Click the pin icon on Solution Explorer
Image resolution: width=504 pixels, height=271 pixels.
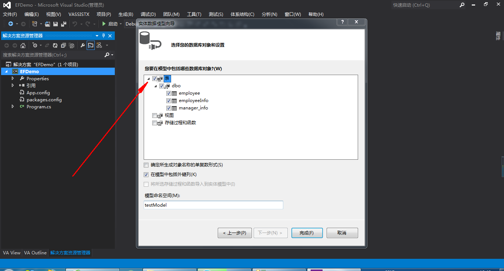pos(104,35)
